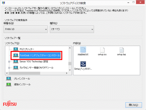Select PointGrab ハンドジェスチャーコントロール entry
146x110 pixels.
tap(40, 55)
